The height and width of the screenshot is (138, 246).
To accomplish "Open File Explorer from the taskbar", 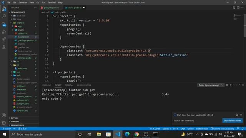I will [x=99, y=134].
